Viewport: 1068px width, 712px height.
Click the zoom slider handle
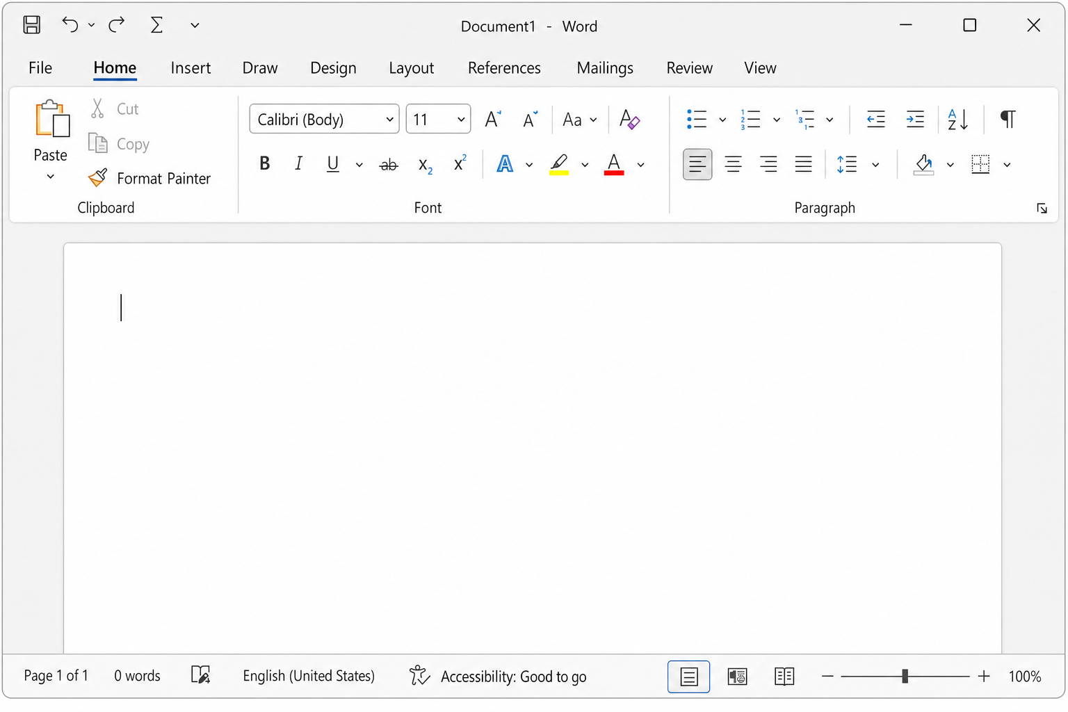pos(905,676)
